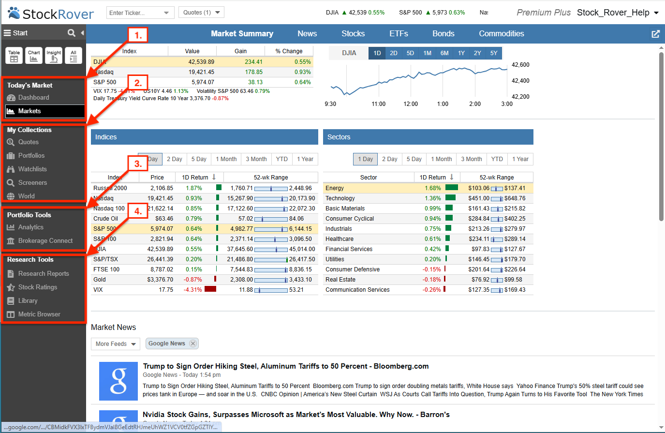
Task: Click the page vertical scrollbar
Action: [x=661, y=136]
